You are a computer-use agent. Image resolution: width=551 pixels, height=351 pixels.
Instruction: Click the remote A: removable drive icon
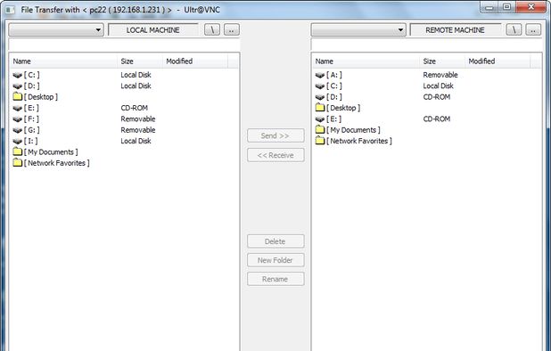(320, 75)
